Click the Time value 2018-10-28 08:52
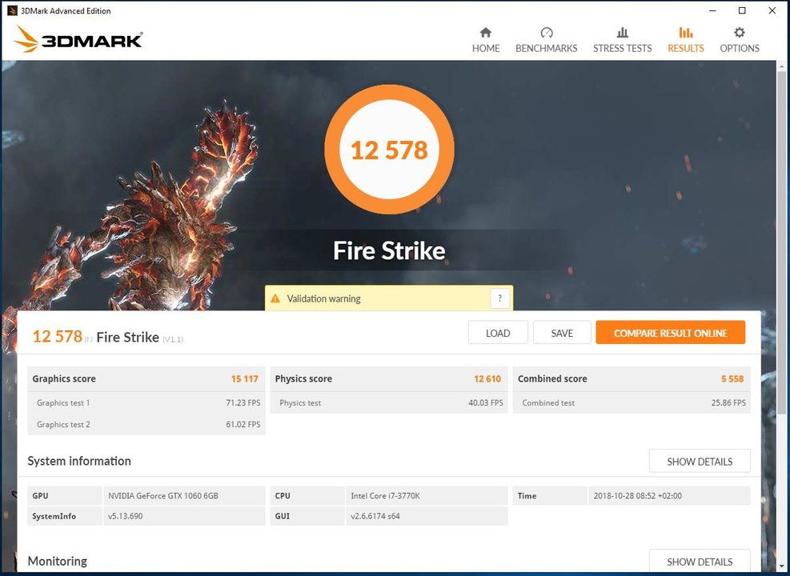790x576 pixels. [x=638, y=495]
